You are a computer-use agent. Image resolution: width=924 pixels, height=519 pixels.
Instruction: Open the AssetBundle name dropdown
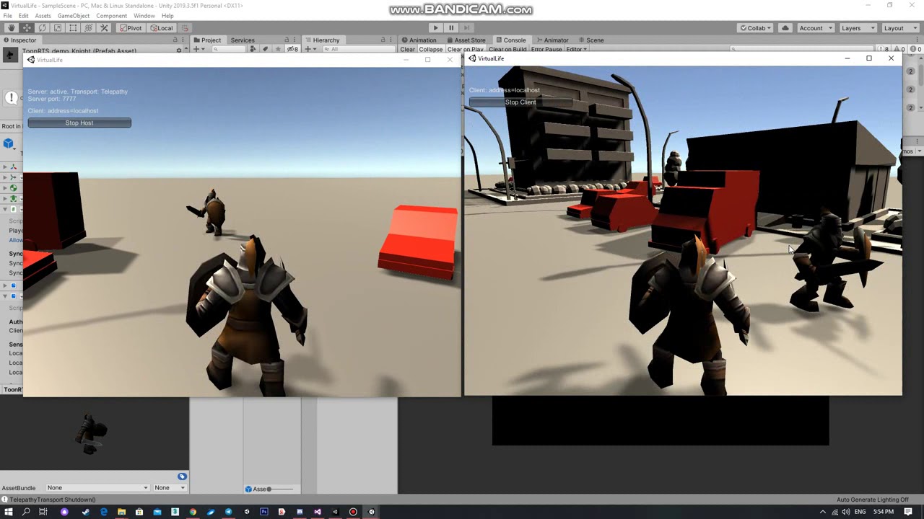(97, 488)
